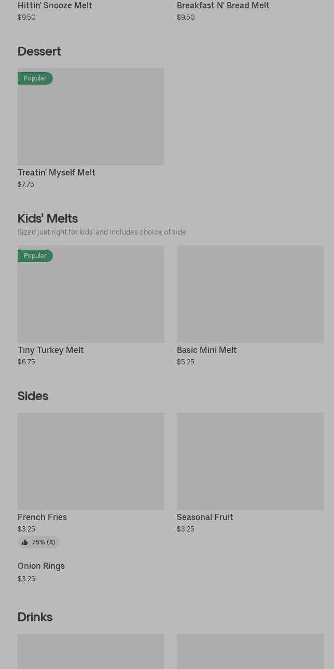Image resolution: width=334 pixels, height=669 pixels.
Task: Tap the Seasonal Fruit item name
Action: click(205, 517)
